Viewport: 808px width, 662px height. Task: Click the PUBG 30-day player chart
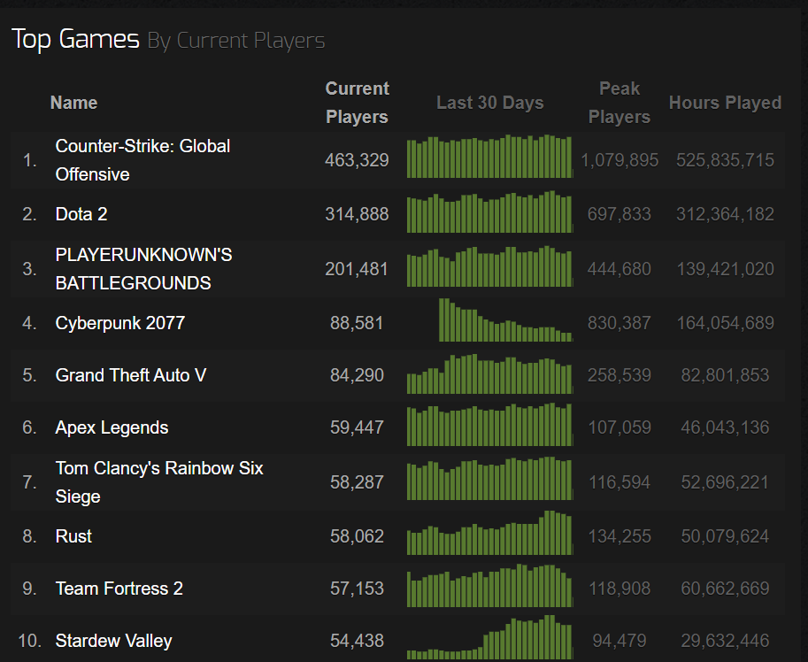point(489,266)
